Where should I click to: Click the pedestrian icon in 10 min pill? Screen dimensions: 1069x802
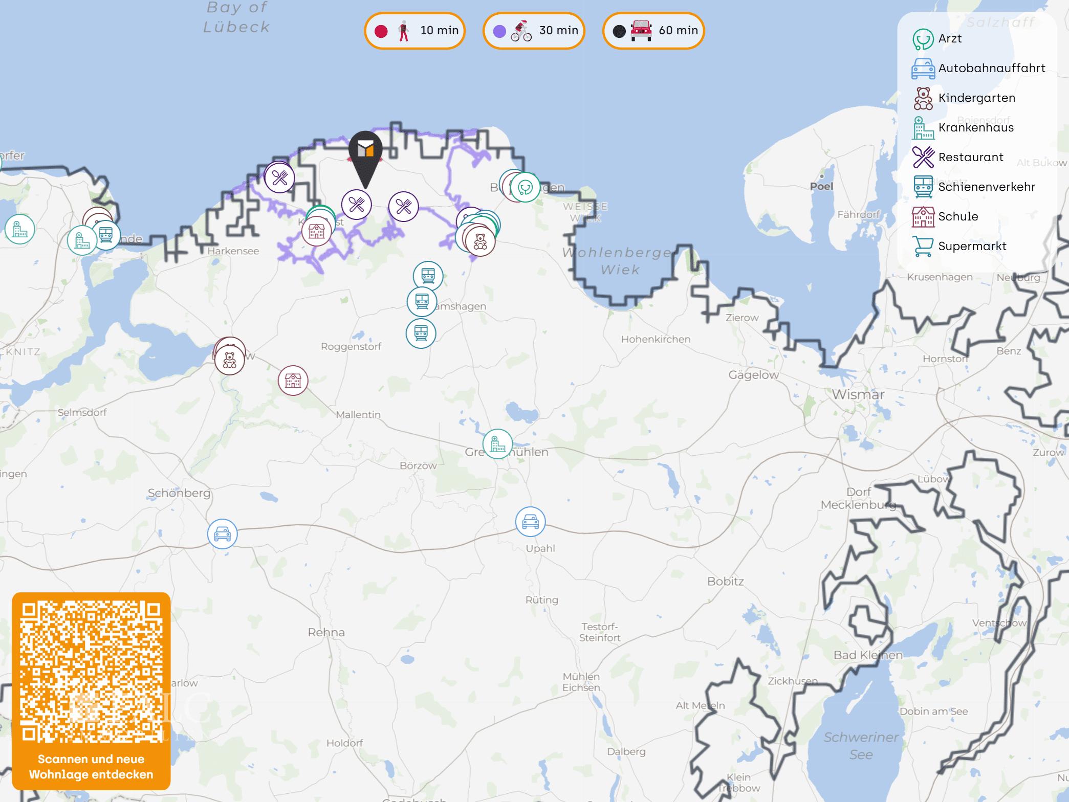pos(404,31)
